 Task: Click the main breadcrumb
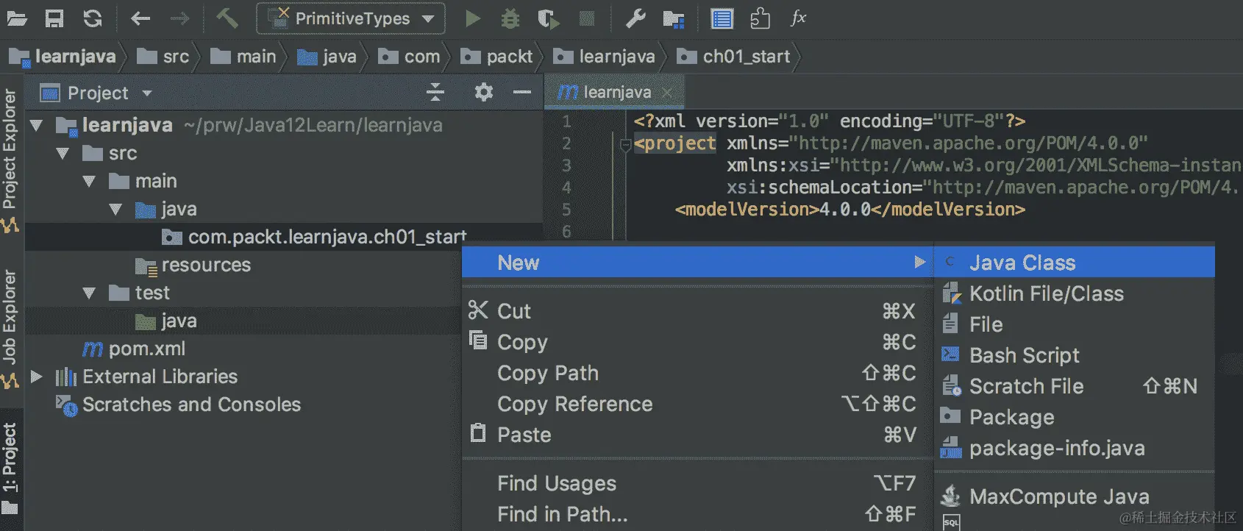coord(243,57)
